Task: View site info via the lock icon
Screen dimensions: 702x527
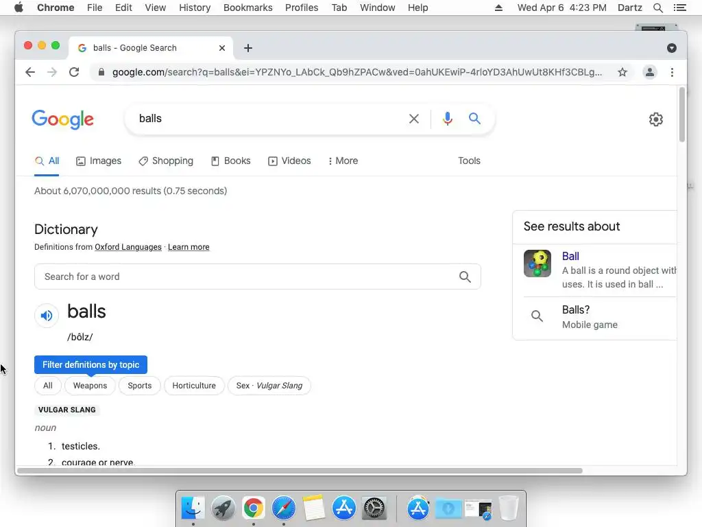Action: point(101,72)
